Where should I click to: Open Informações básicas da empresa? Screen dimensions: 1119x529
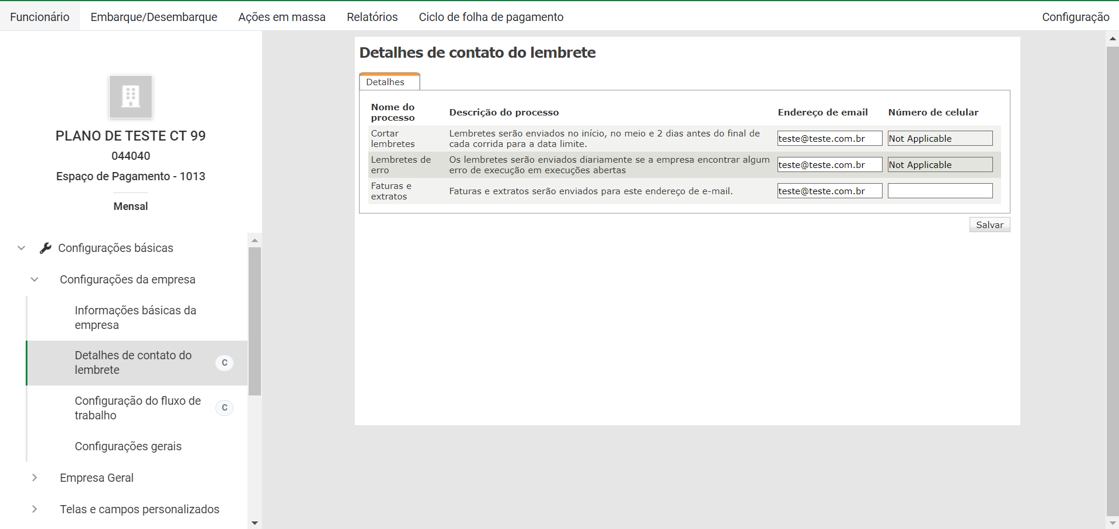click(135, 318)
